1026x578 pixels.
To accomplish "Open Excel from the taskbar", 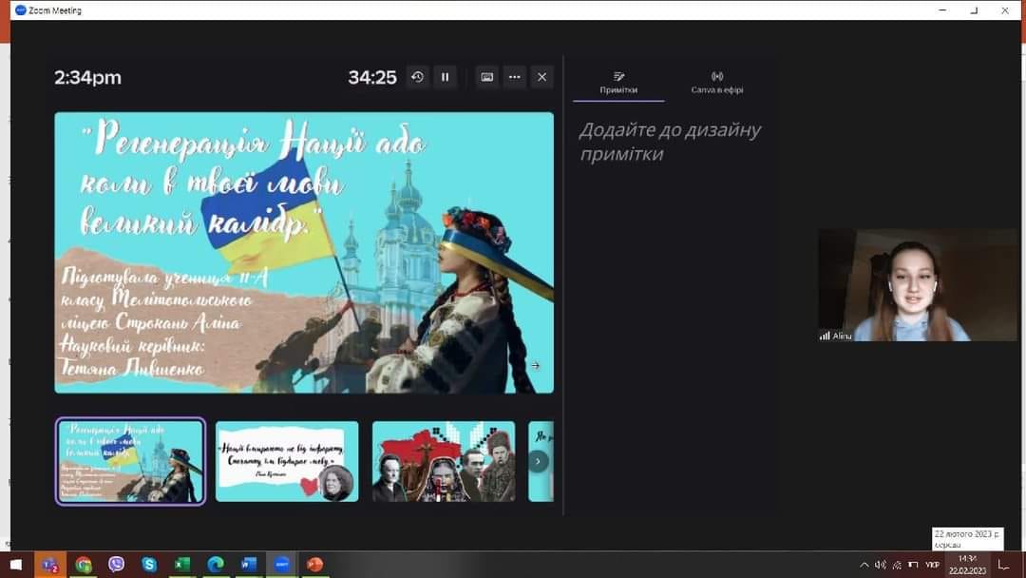I will coord(182,565).
